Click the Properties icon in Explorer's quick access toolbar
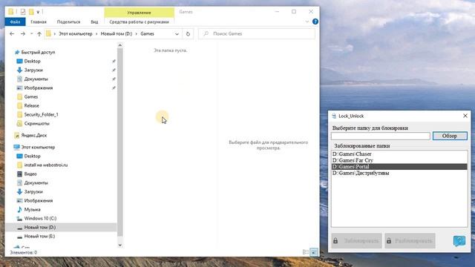Image resolution: width=475 pixels, height=267 pixels. point(23,12)
